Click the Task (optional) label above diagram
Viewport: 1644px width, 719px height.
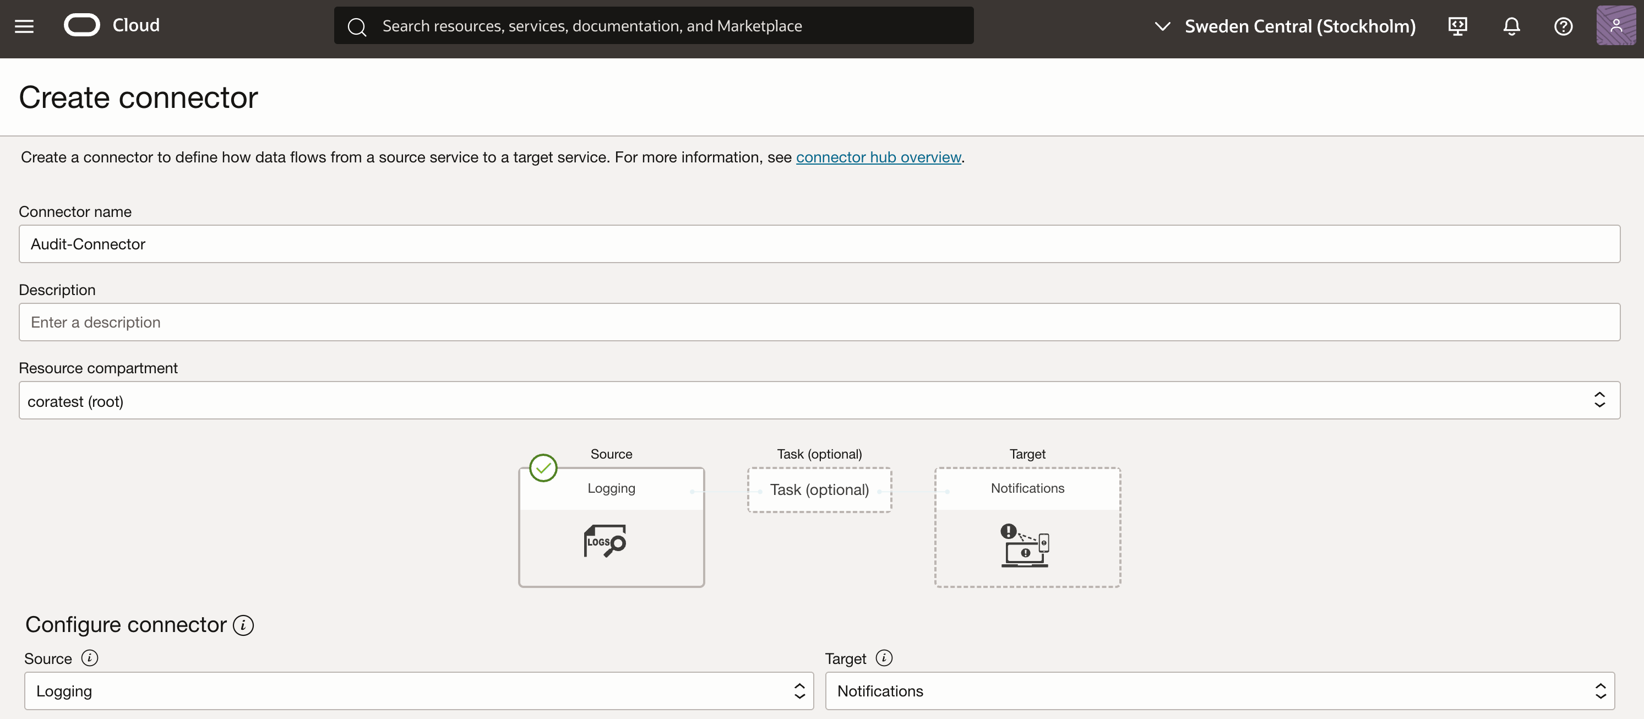(819, 454)
